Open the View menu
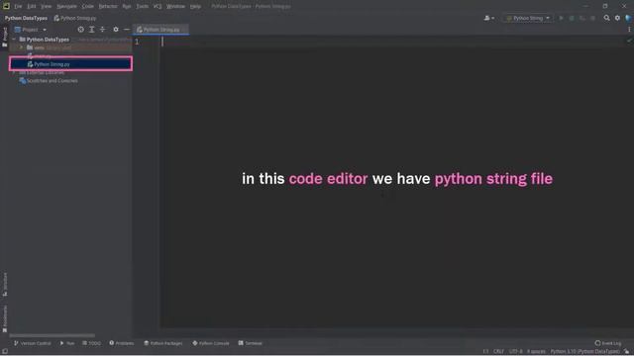The height and width of the screenshot is (356, 634). pos(47,7)
